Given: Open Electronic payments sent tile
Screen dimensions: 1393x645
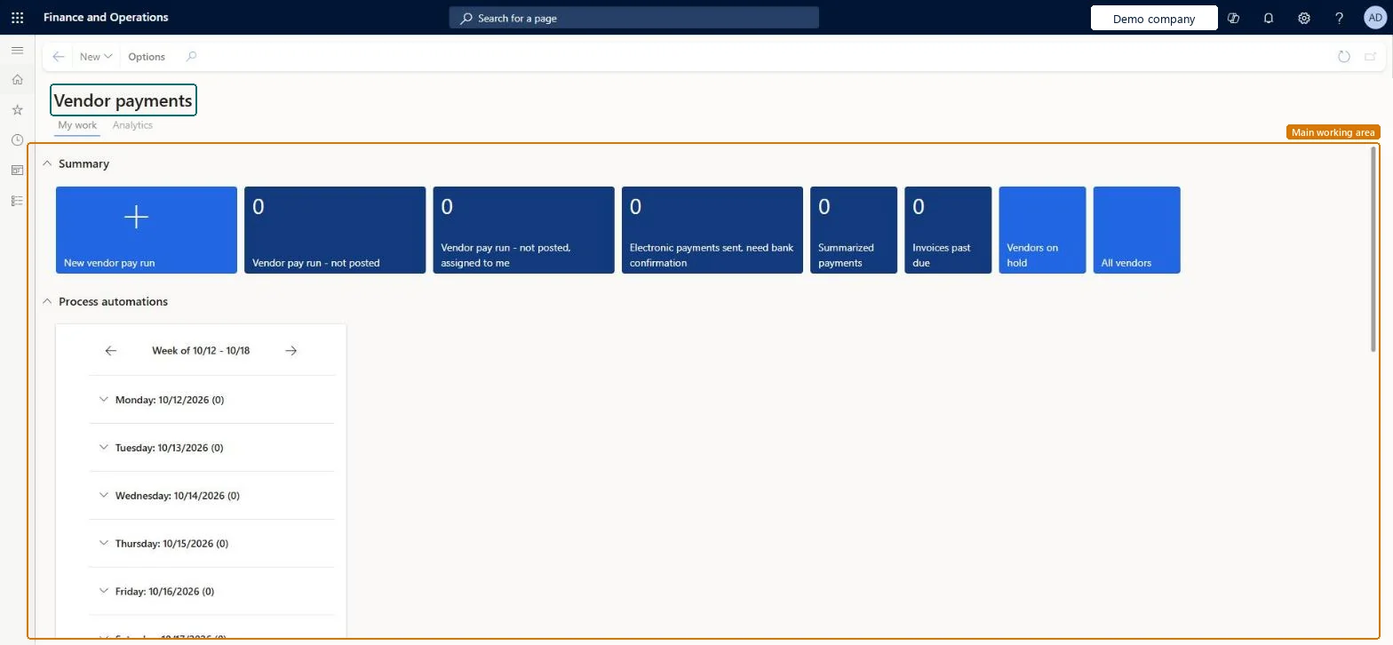Looking at the screenshot, I should (x=712, y=230).
